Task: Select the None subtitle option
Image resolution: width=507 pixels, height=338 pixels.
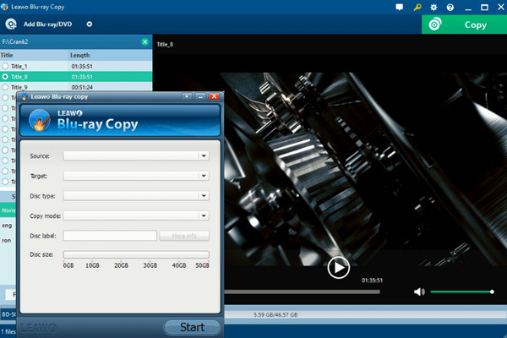Action: (x=8, y=210)
